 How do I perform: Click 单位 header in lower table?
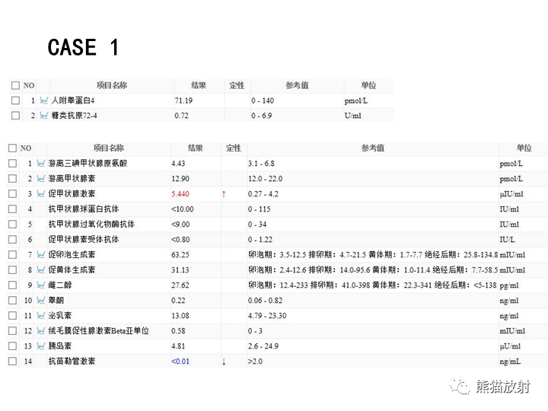click(x=524, y=148)
